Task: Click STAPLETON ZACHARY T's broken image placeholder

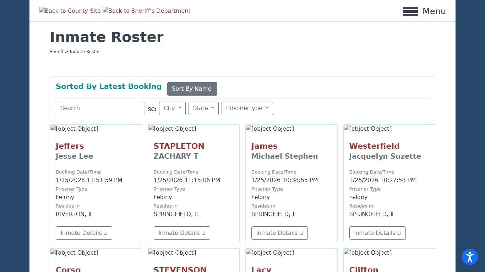Action: click(x=172, y=129)
